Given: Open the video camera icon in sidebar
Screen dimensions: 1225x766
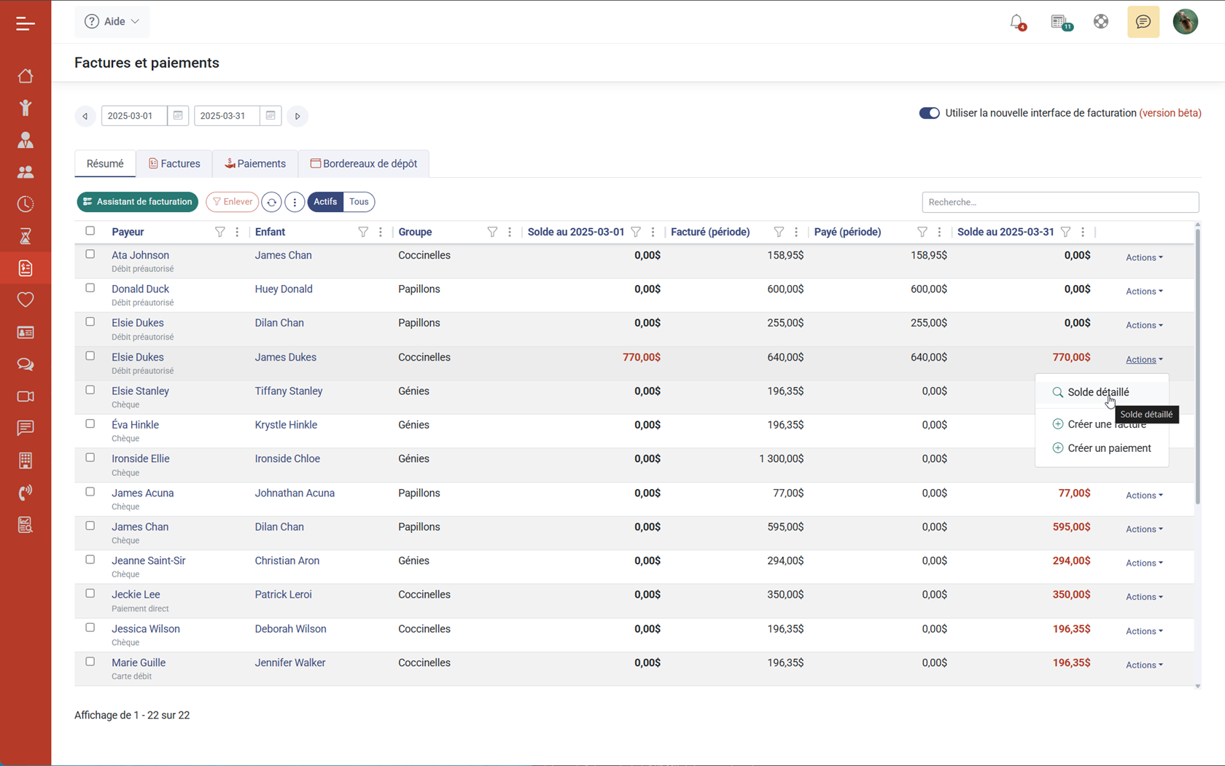Looking at the screenshot, I should (26, 396).
